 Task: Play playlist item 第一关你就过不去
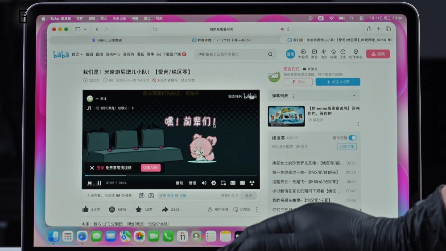(314, 172)
